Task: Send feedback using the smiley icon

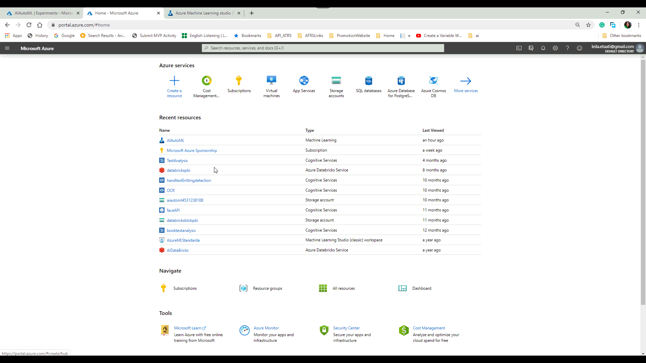Action: coord(579,48)
